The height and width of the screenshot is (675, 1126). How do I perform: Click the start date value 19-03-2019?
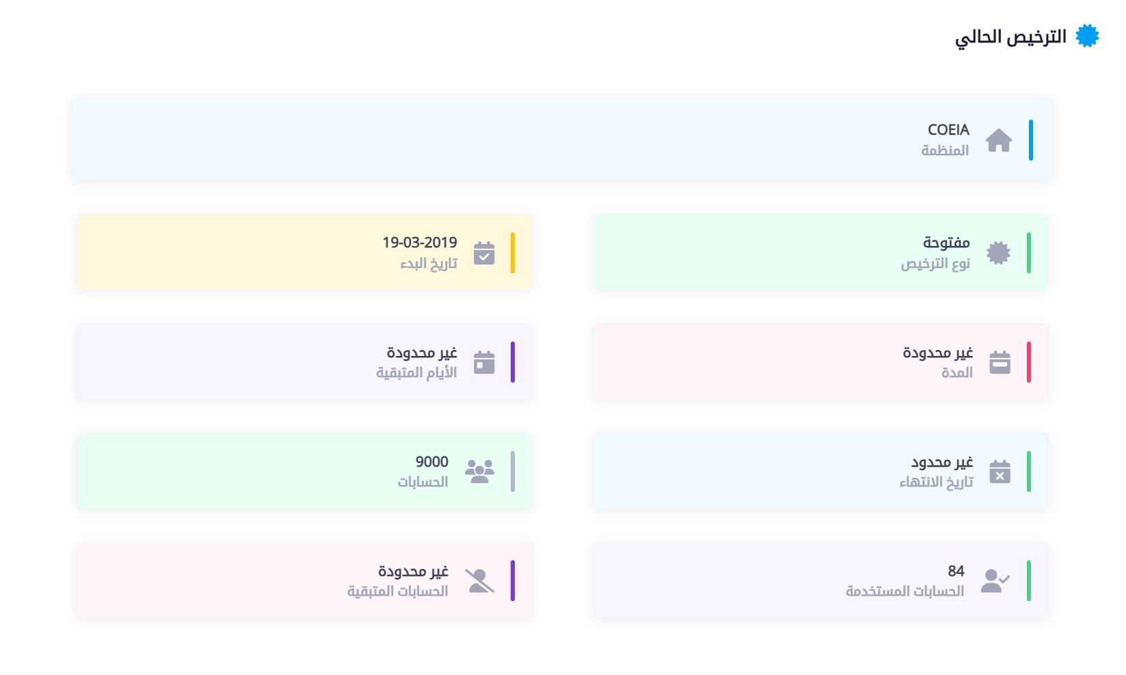(419, 243)
